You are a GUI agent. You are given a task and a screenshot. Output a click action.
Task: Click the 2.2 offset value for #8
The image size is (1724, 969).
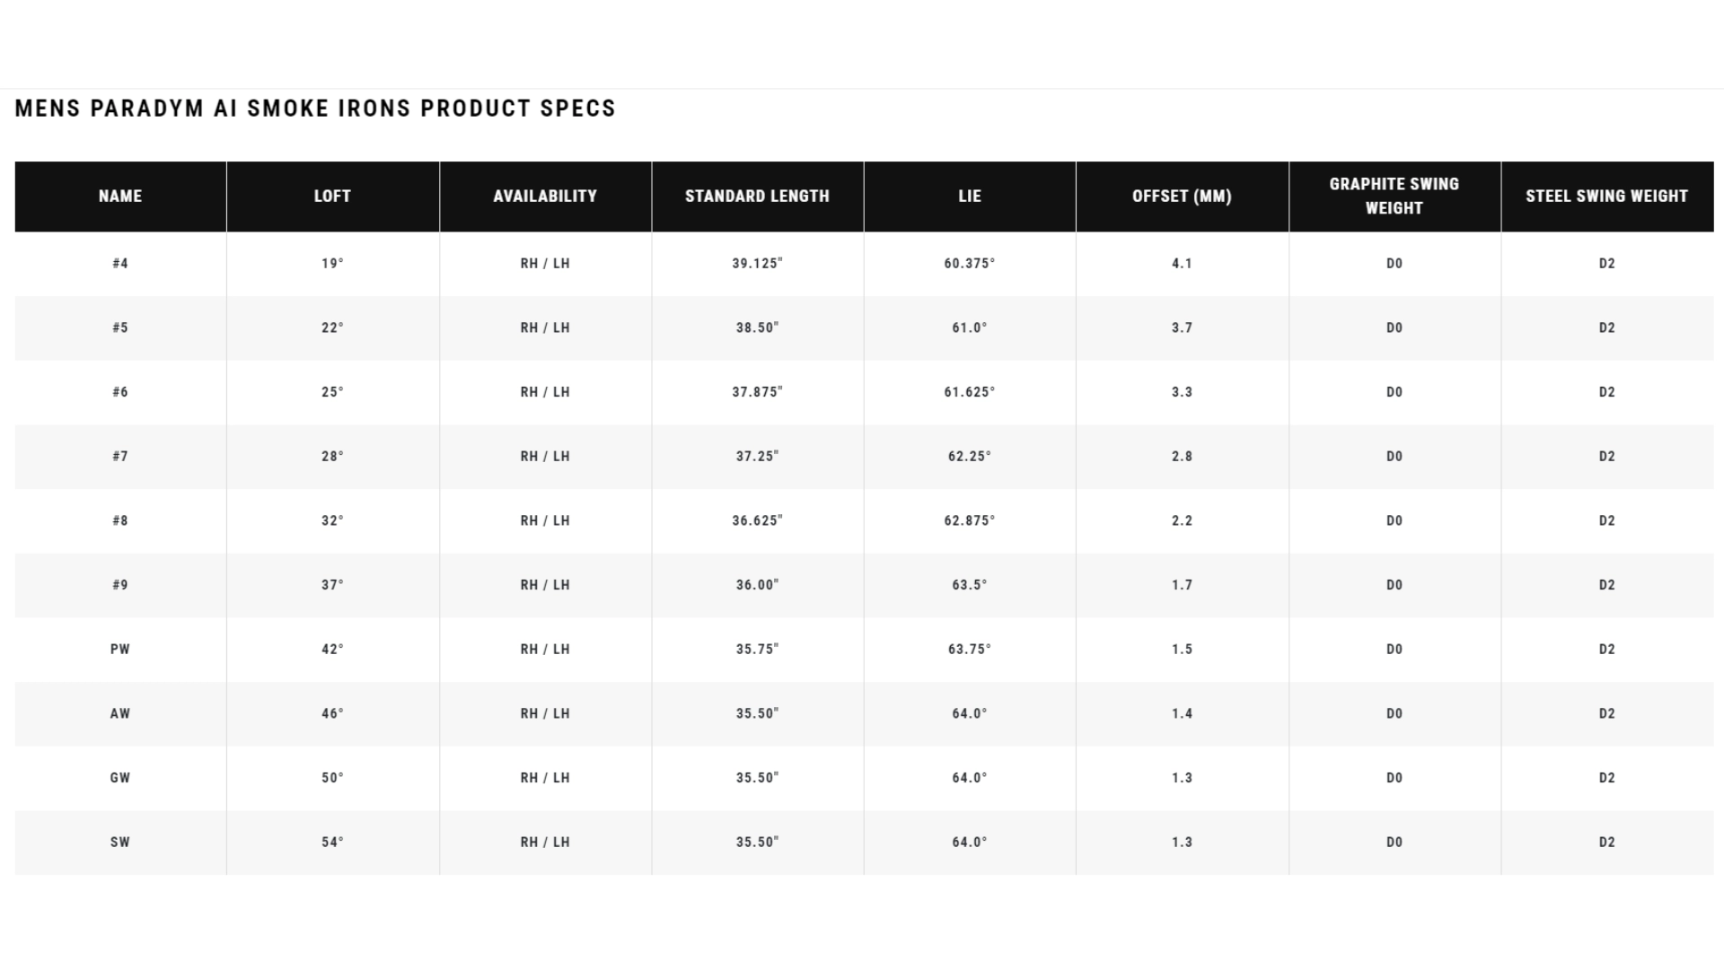click(x=1182, y=521)
